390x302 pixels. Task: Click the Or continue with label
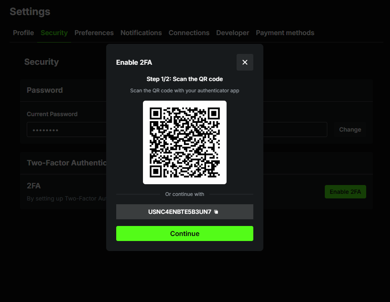point(185,194)
